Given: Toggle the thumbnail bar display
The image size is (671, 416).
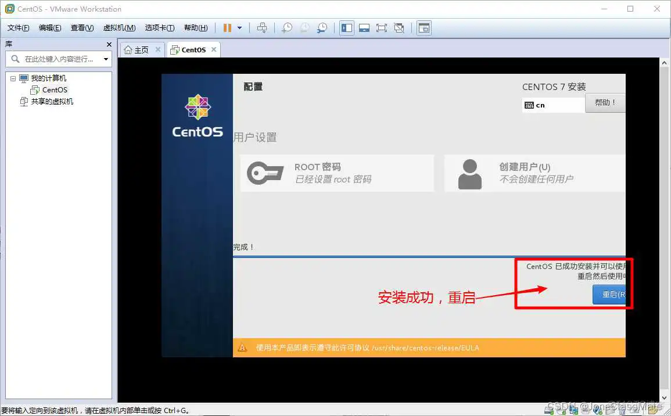Looking at the screenshot, I should [x=364, y=27].
